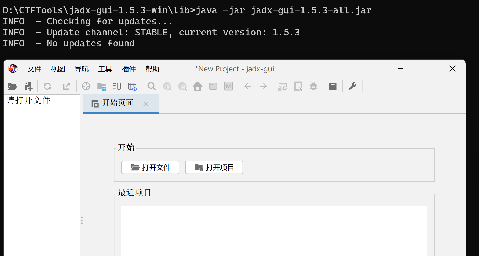The width and height of the screenshot is (479, 256).
Task: Click the second greyed search icon before the home icon
Action: [183, 86]
